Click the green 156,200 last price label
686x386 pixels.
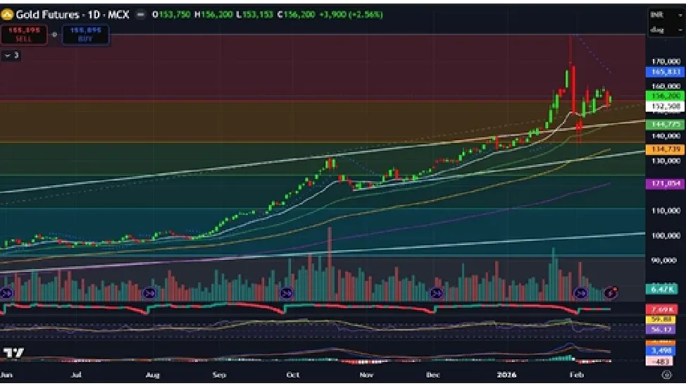click(666, 96)
